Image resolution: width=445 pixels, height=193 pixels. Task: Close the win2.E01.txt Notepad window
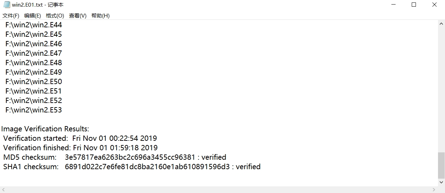pos(434,5)
